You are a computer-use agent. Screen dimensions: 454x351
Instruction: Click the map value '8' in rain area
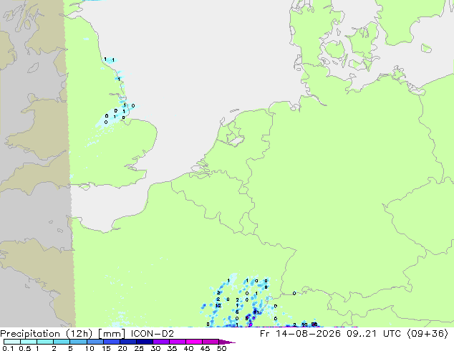point(266,287)
